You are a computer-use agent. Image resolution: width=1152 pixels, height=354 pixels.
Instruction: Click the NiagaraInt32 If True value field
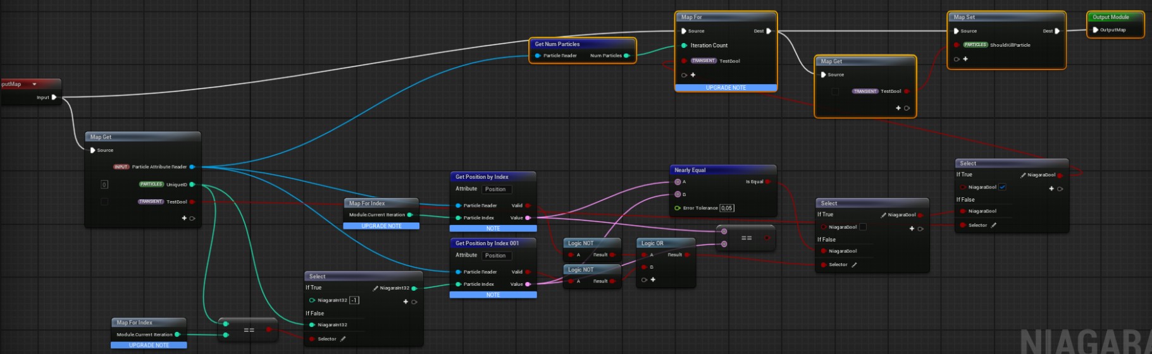point(354,300)
